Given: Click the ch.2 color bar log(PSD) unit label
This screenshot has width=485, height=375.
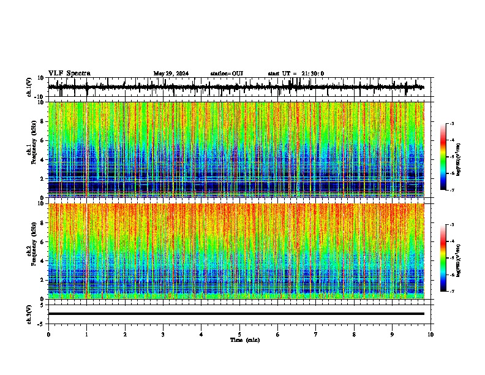Looking at the screenshot, I should (458, 260).
